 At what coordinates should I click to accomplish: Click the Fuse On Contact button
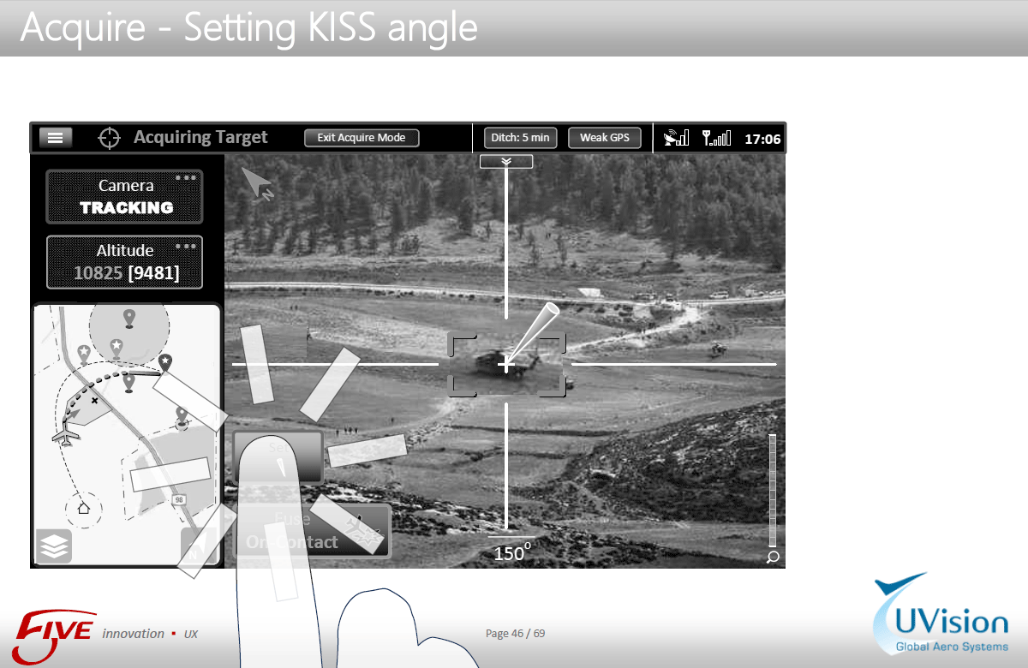(x=313, y=531)
